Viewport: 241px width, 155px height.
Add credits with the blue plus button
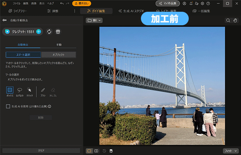[x=38, y=31]
